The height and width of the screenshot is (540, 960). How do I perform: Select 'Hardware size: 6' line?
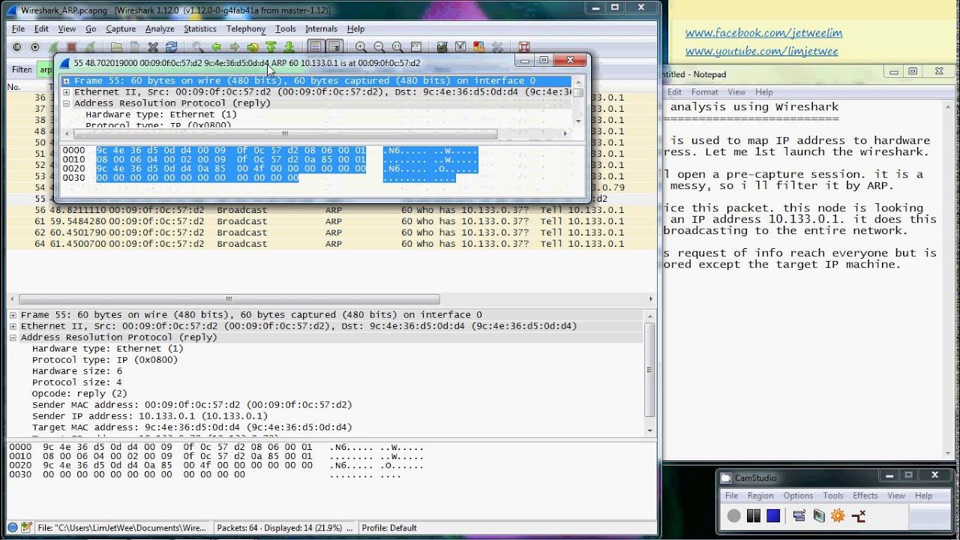pos(76,371)
